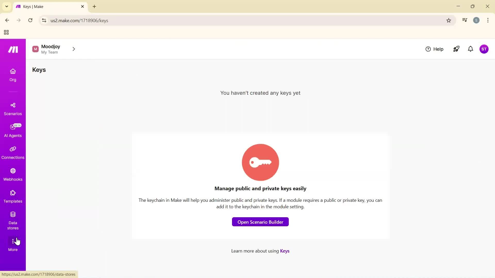Open the Templates section

tap(13, 196)
